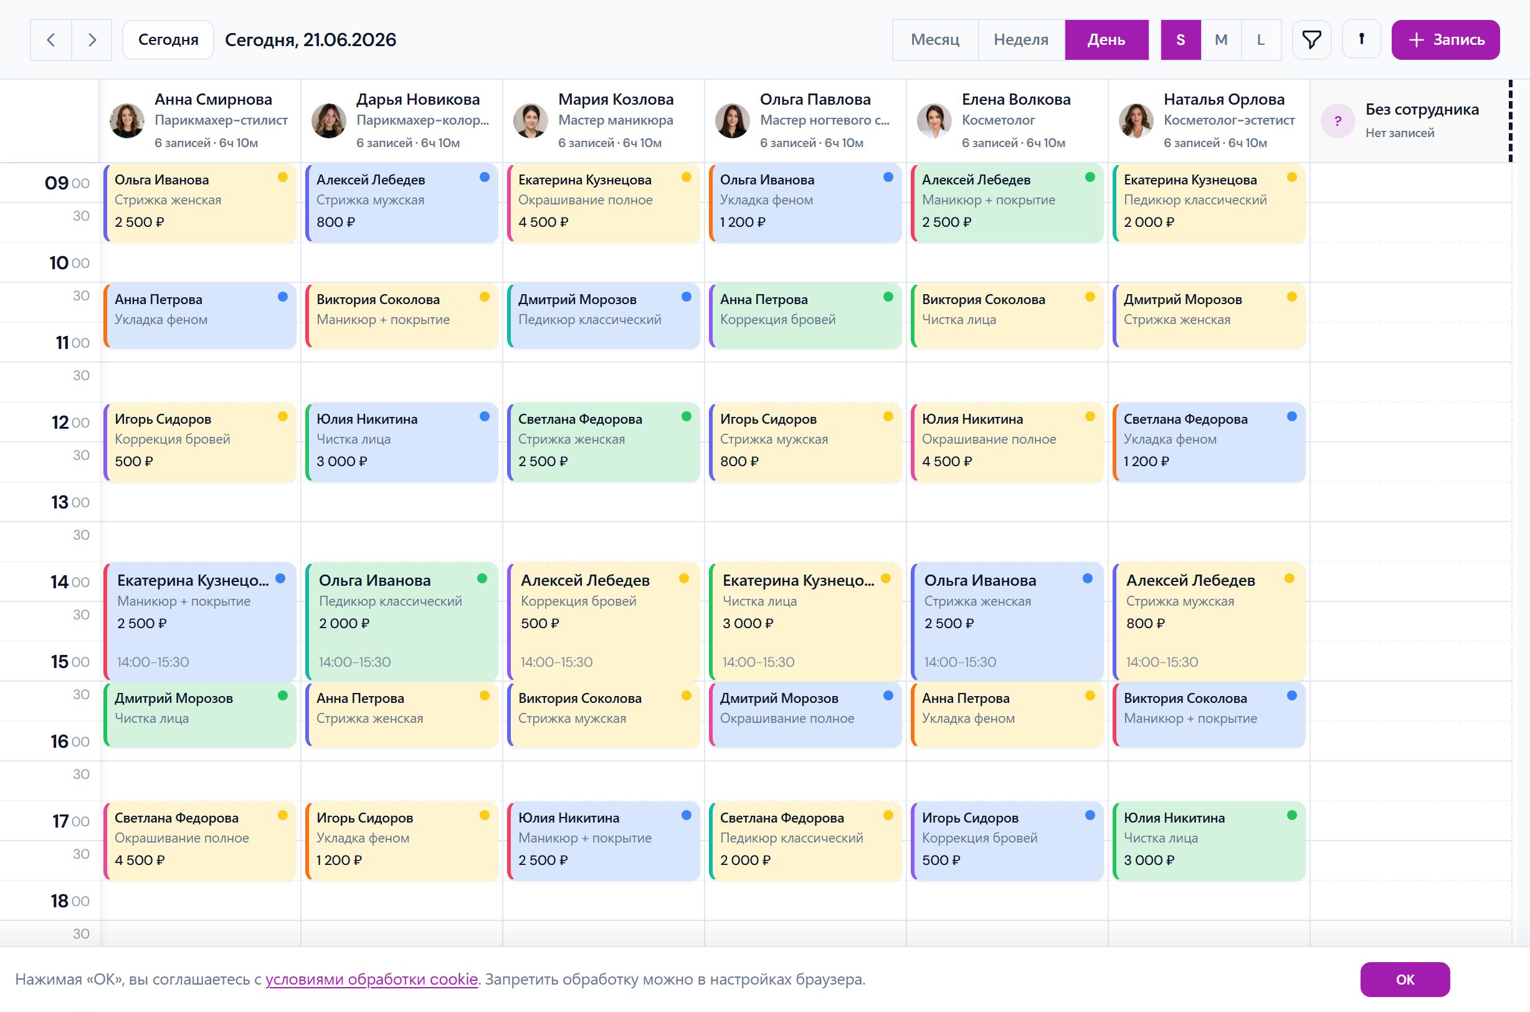
Task: Go to next day with right arrow
Action: pyautogui.click(x=92, y=40)
